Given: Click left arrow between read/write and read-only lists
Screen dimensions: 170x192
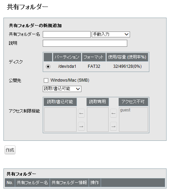Looking at the screenshot, I should click(x=81, y=113).
